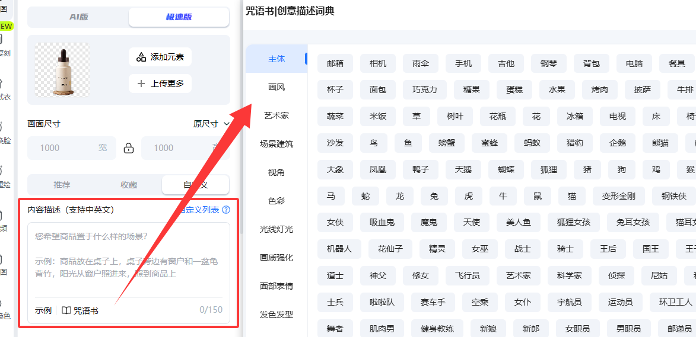
Task: Click the 赛车手 keyword tag
Action: (433, 303)
